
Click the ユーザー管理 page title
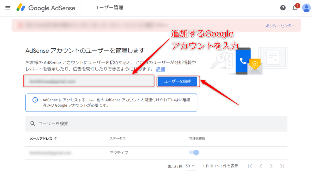click(109, 8)
